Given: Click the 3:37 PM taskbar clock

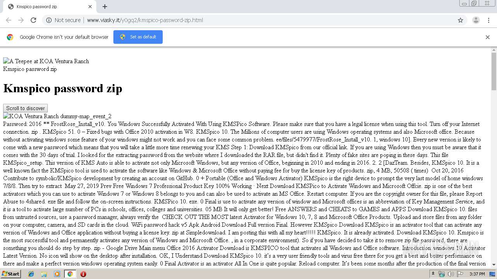Looking at the screenshot, I should [477, 274].
